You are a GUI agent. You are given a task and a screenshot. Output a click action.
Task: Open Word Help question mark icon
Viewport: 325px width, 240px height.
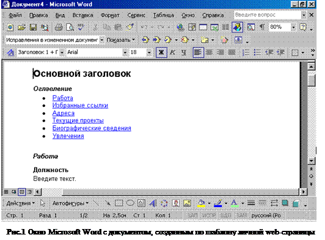click(303, 27)
